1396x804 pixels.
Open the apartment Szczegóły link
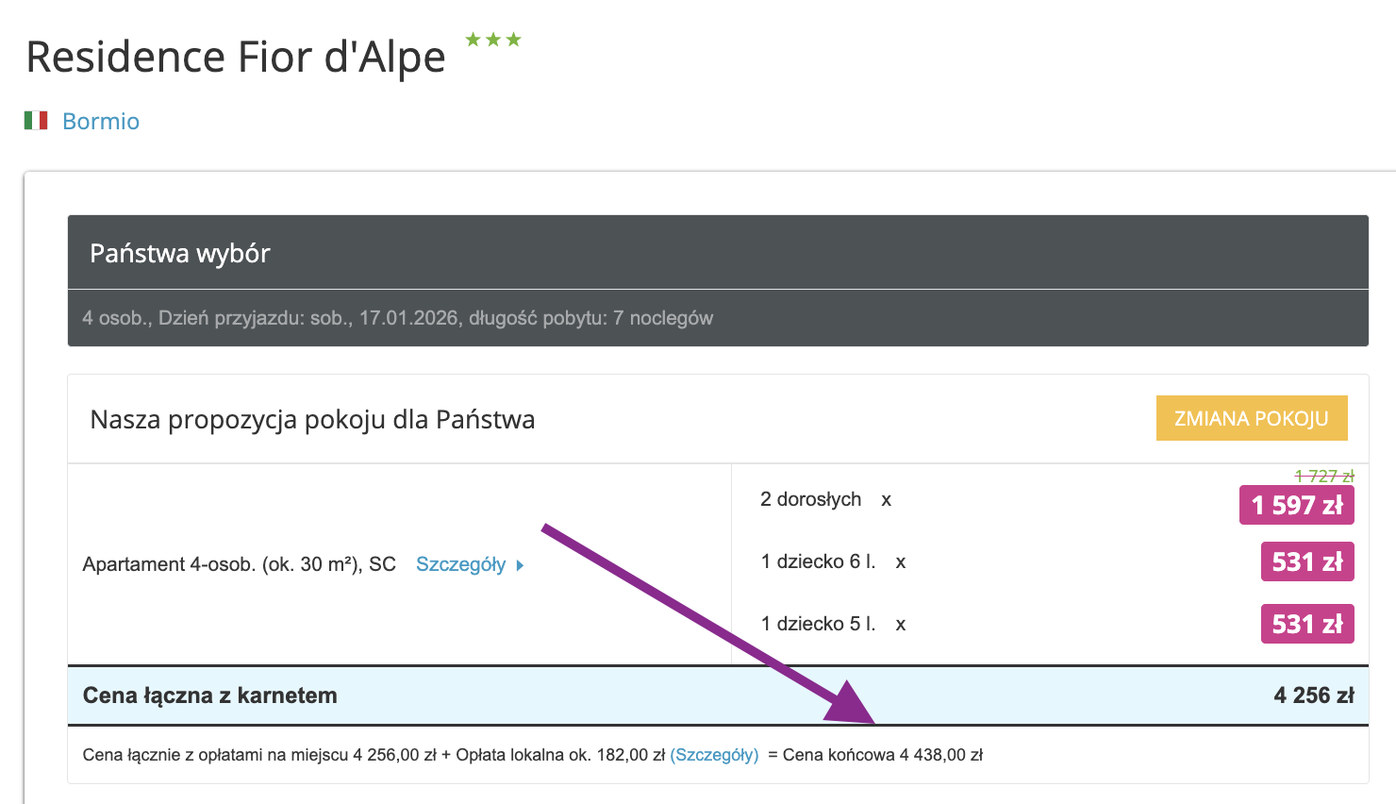click(460, 564)
